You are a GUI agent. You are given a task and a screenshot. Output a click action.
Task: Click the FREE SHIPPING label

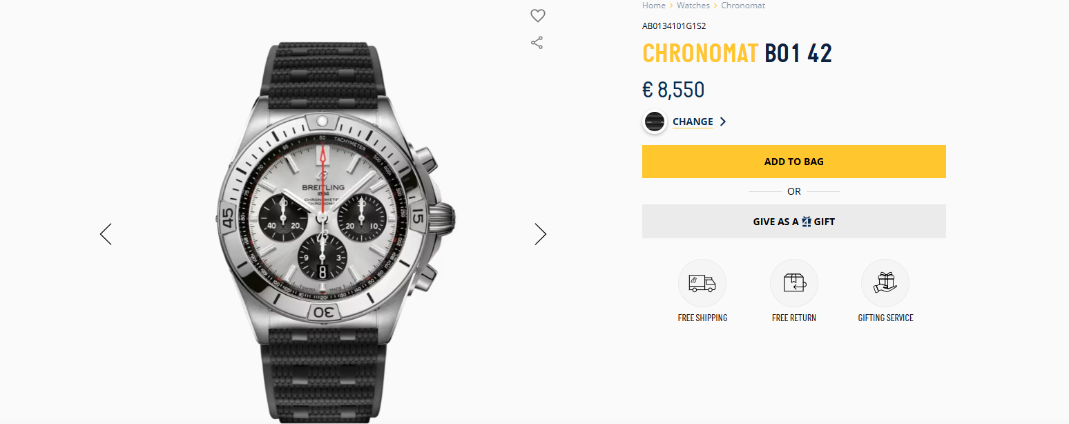(x=702, y=318)
